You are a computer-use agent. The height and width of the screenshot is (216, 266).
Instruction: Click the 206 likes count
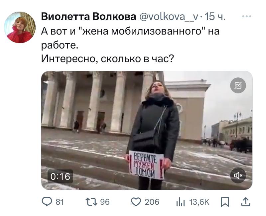(x=152, y=202)
